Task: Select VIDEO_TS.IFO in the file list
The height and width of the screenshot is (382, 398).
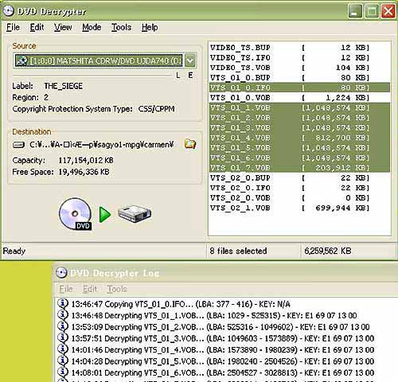Action: point(299,57)
